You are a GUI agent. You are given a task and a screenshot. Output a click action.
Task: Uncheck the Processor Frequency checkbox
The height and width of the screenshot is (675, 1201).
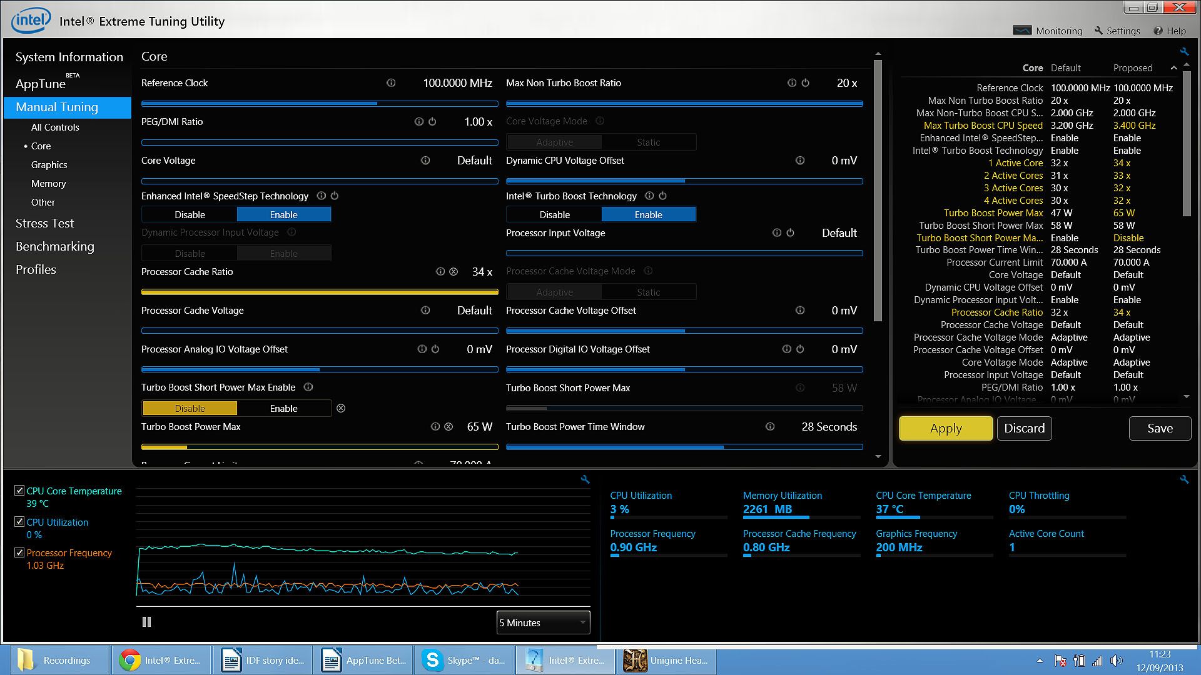pyautogui.click(x=19, y=552)
